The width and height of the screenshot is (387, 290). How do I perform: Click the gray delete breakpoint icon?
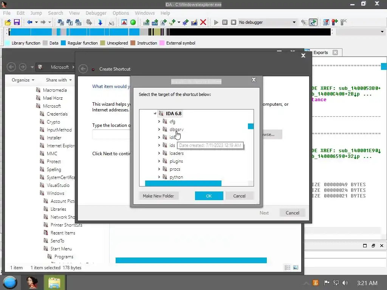[343, 22]
